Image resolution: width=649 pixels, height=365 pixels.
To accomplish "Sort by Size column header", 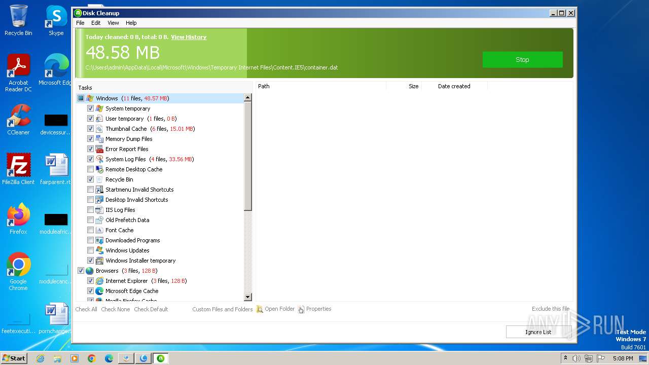I will 404,86.
